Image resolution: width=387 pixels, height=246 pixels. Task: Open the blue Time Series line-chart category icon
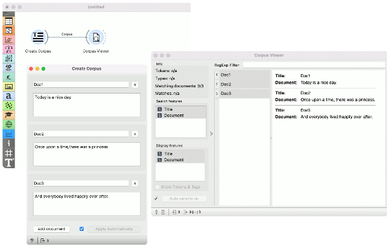point(9,133)
